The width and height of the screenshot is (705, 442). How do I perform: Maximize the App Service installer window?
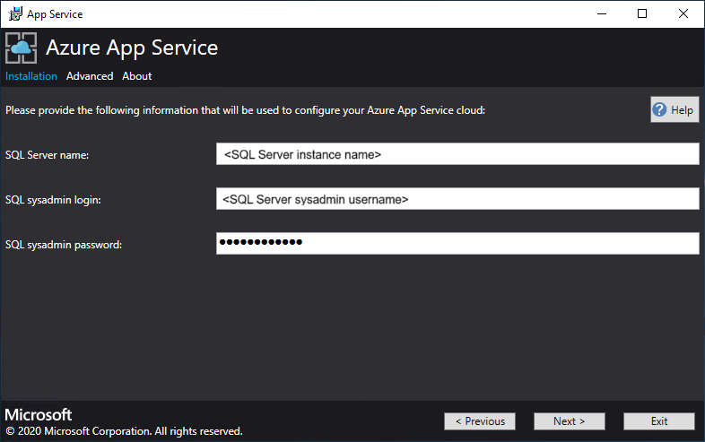[641, 13]
